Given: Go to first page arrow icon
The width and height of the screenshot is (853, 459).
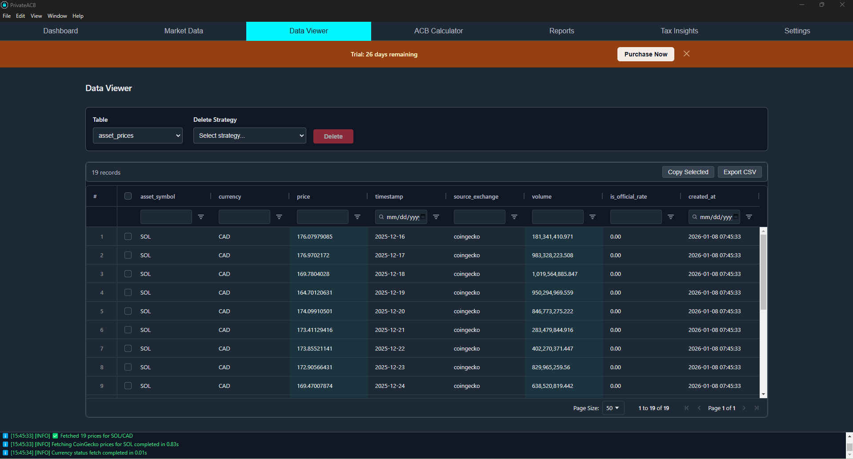Looking at the screenshot, I should click(x=687, y=408).
